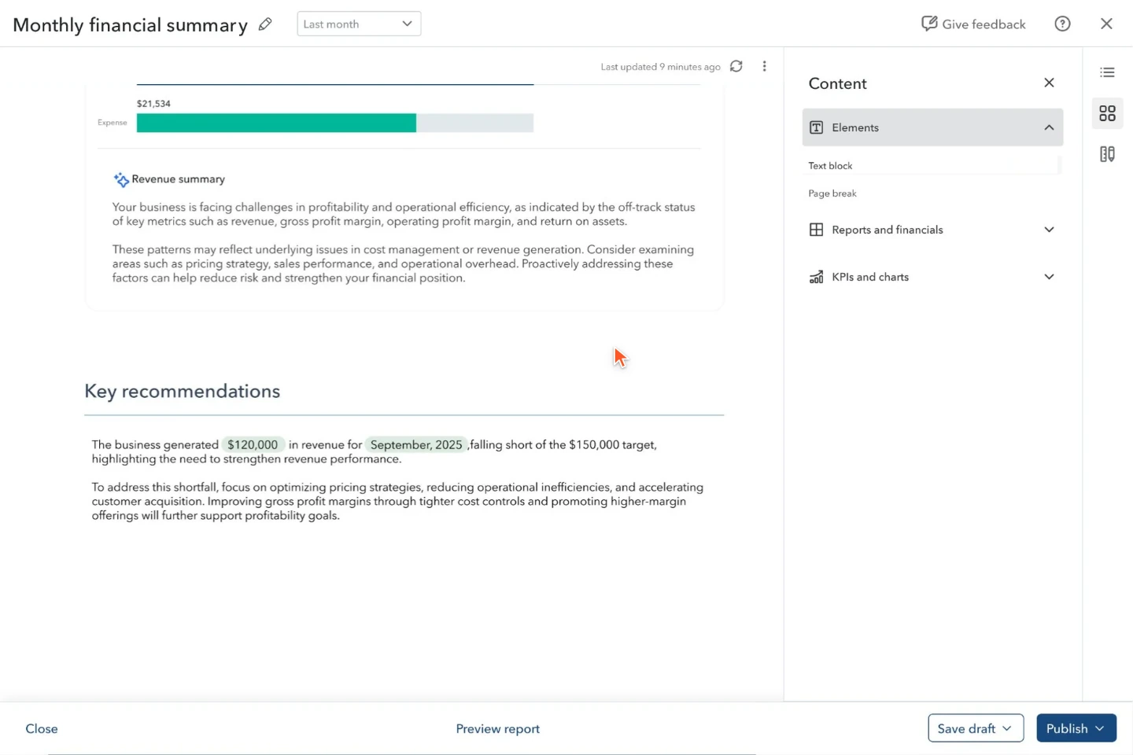The height and width of the screenshot is (755, 1133).
Task: Click the Revenue summary title
Action: pyautogui.click(x=179, y=179)
